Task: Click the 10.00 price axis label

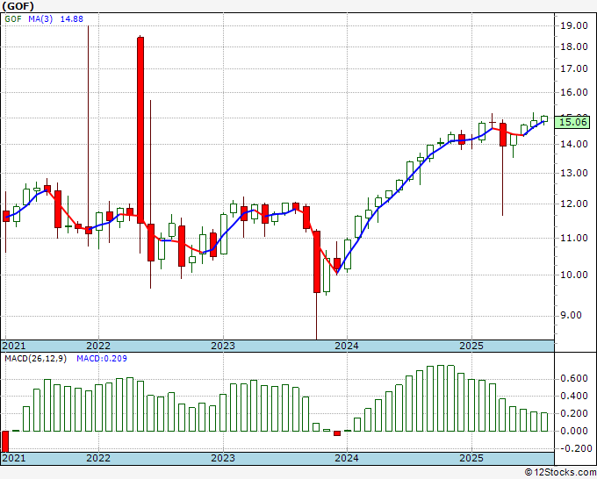Action: [574, 275]
